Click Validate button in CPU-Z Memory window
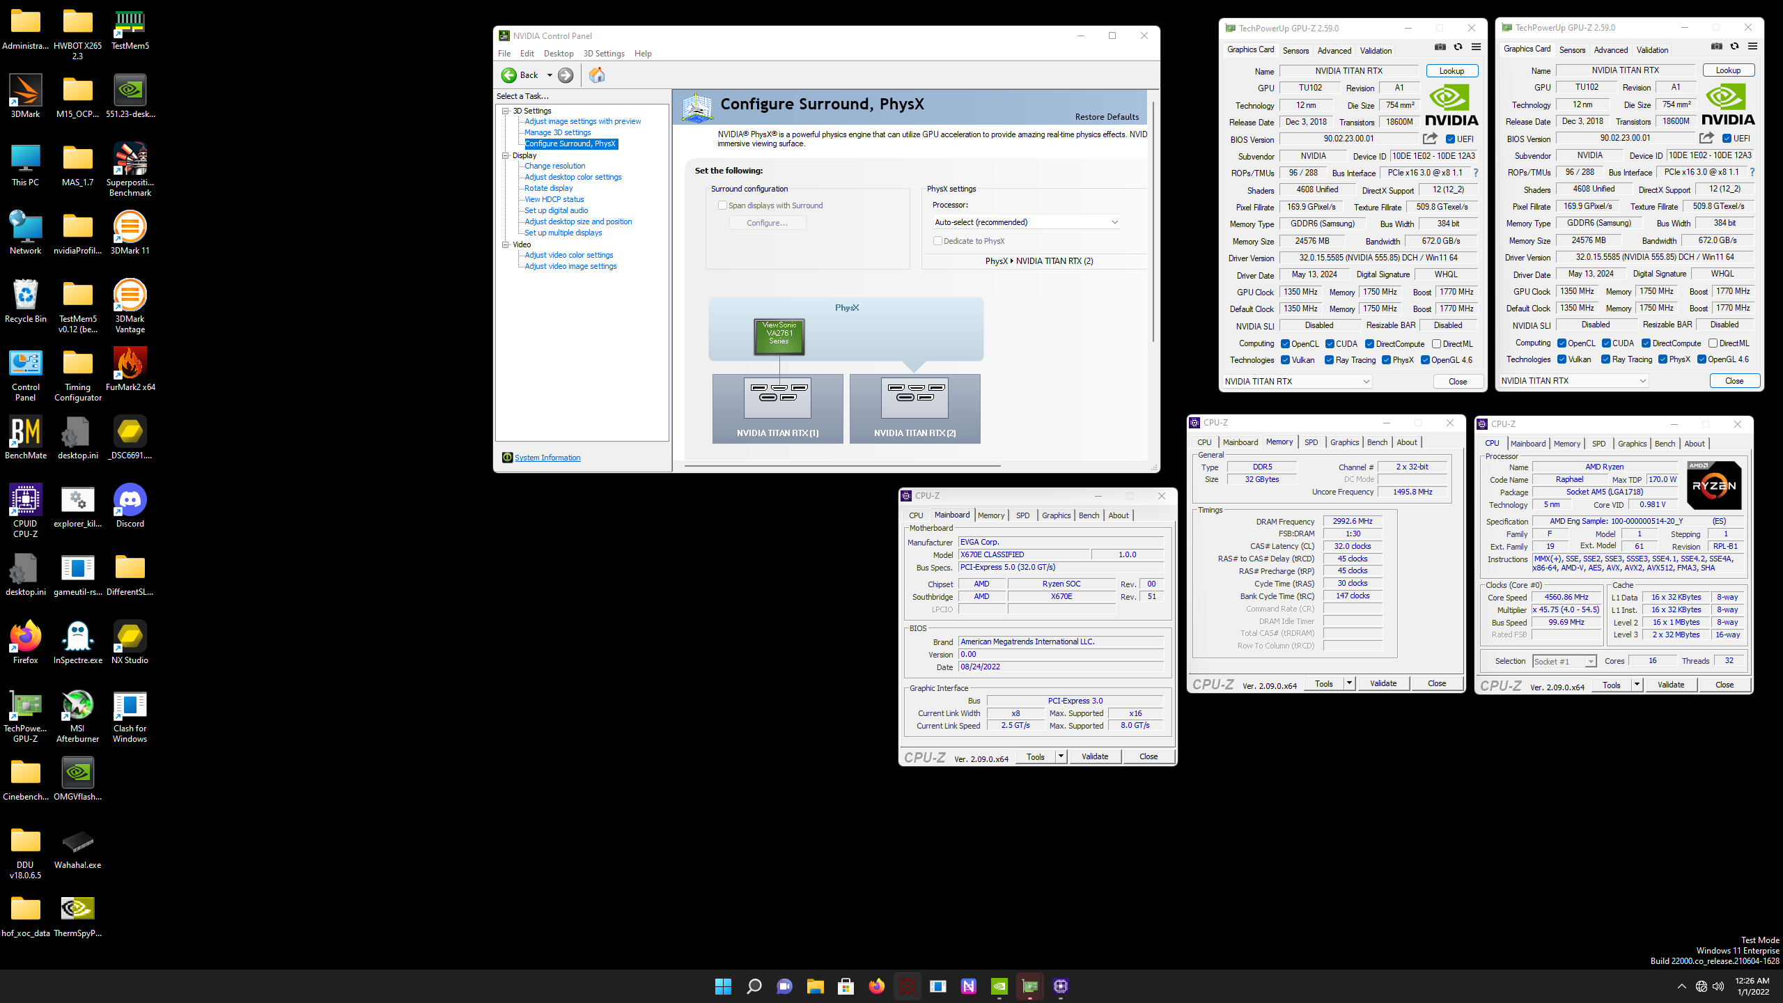The image size is (1783, 1003). coord(1383,684)
